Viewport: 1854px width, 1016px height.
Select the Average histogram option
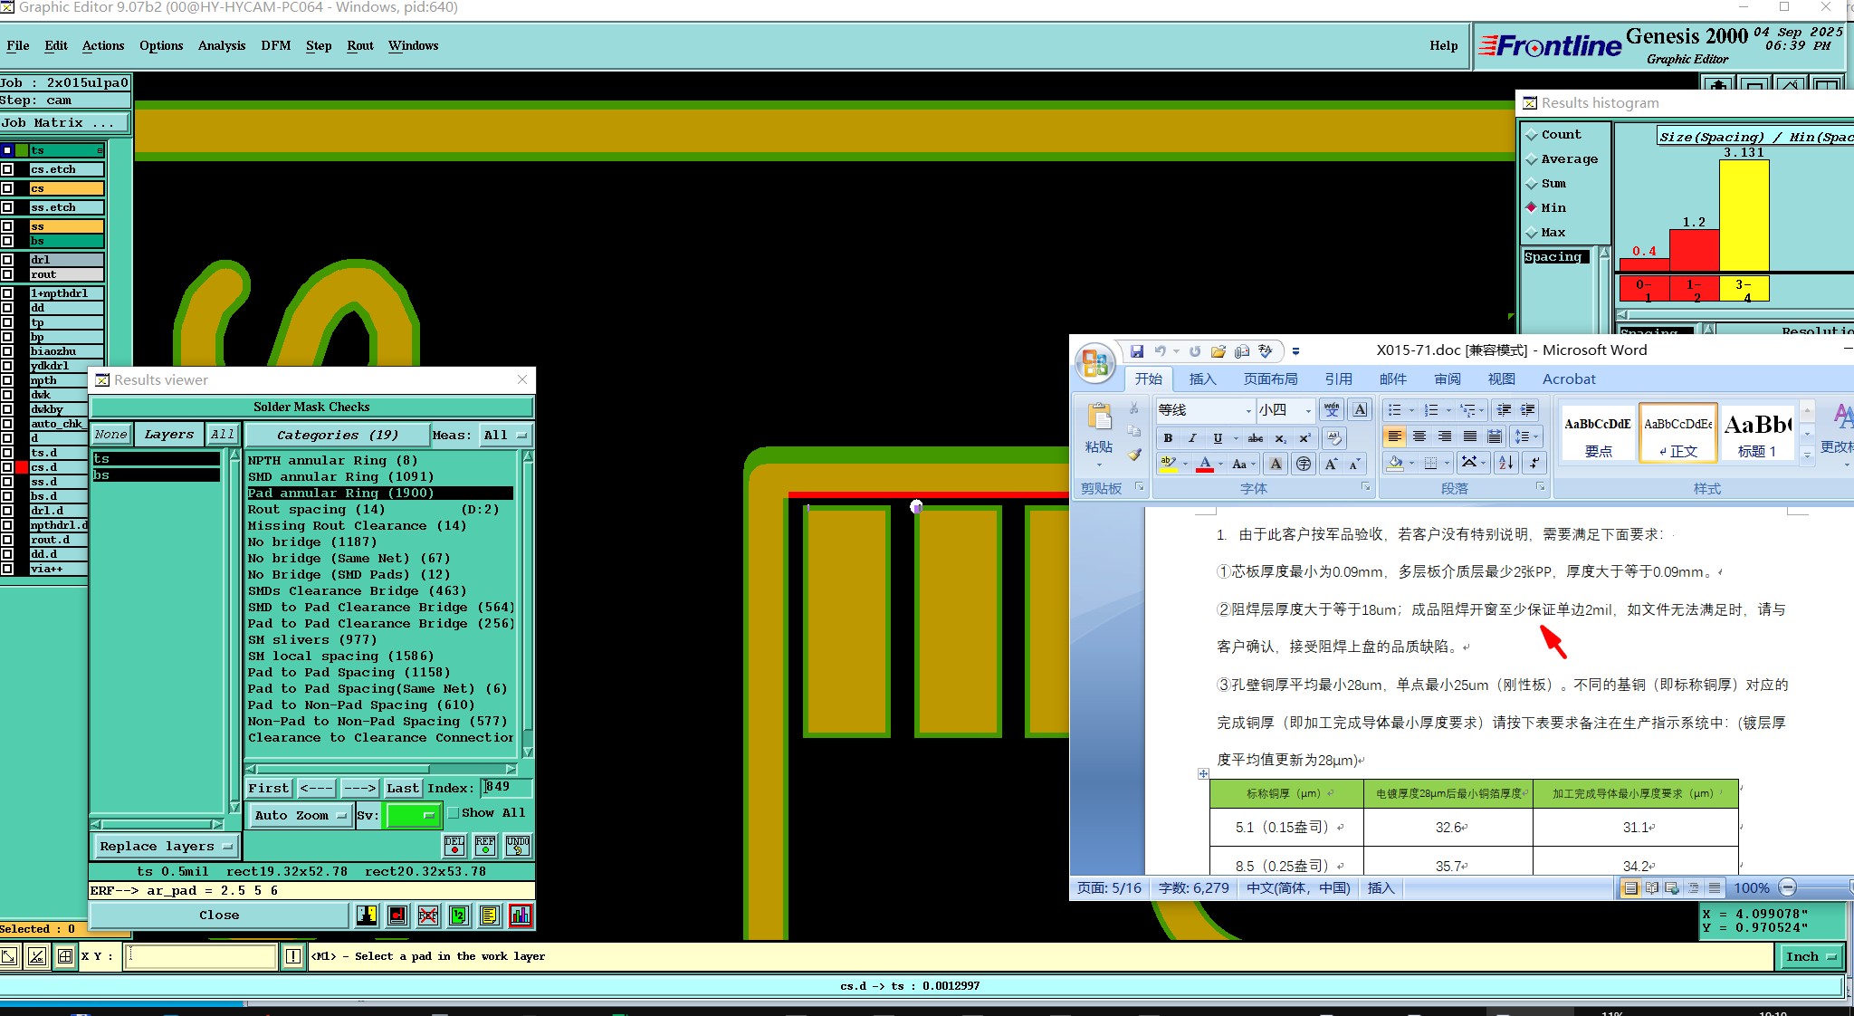1532,159
